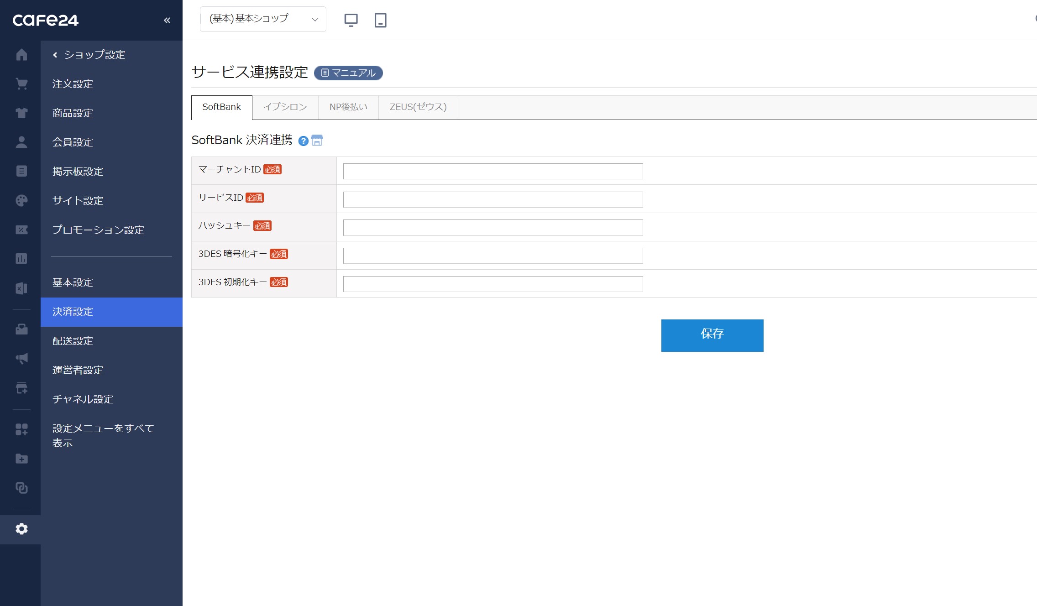This screenshot has width=1037, height=606.
Task: Click the cafe24 logo
Action: click(x=45, y=20)
